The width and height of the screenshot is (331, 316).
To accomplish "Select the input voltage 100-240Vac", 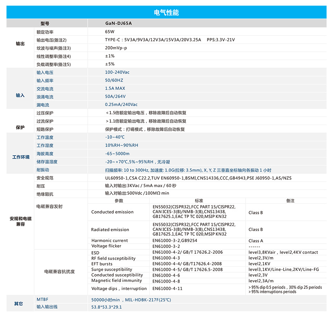I will (117, 72).
